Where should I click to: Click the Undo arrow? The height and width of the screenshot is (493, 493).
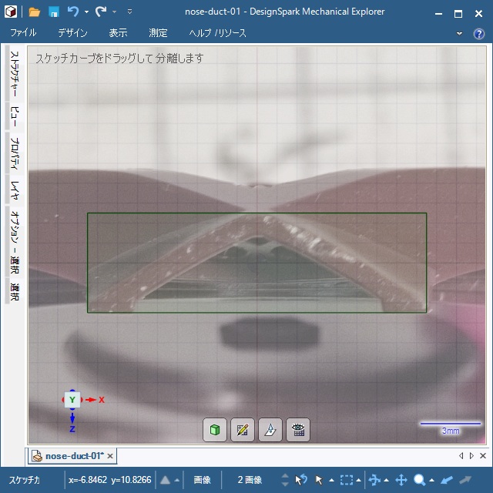(73, 12)
